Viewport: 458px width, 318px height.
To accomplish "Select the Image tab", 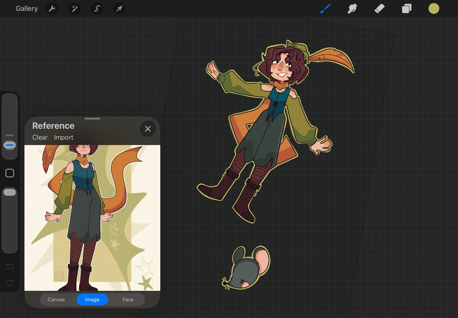I will coord(92,300).
